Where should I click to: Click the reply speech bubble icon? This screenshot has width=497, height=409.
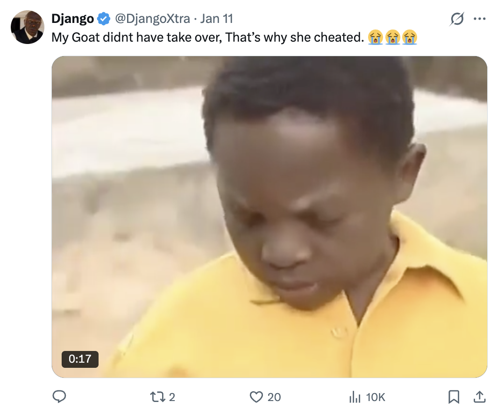59,397
